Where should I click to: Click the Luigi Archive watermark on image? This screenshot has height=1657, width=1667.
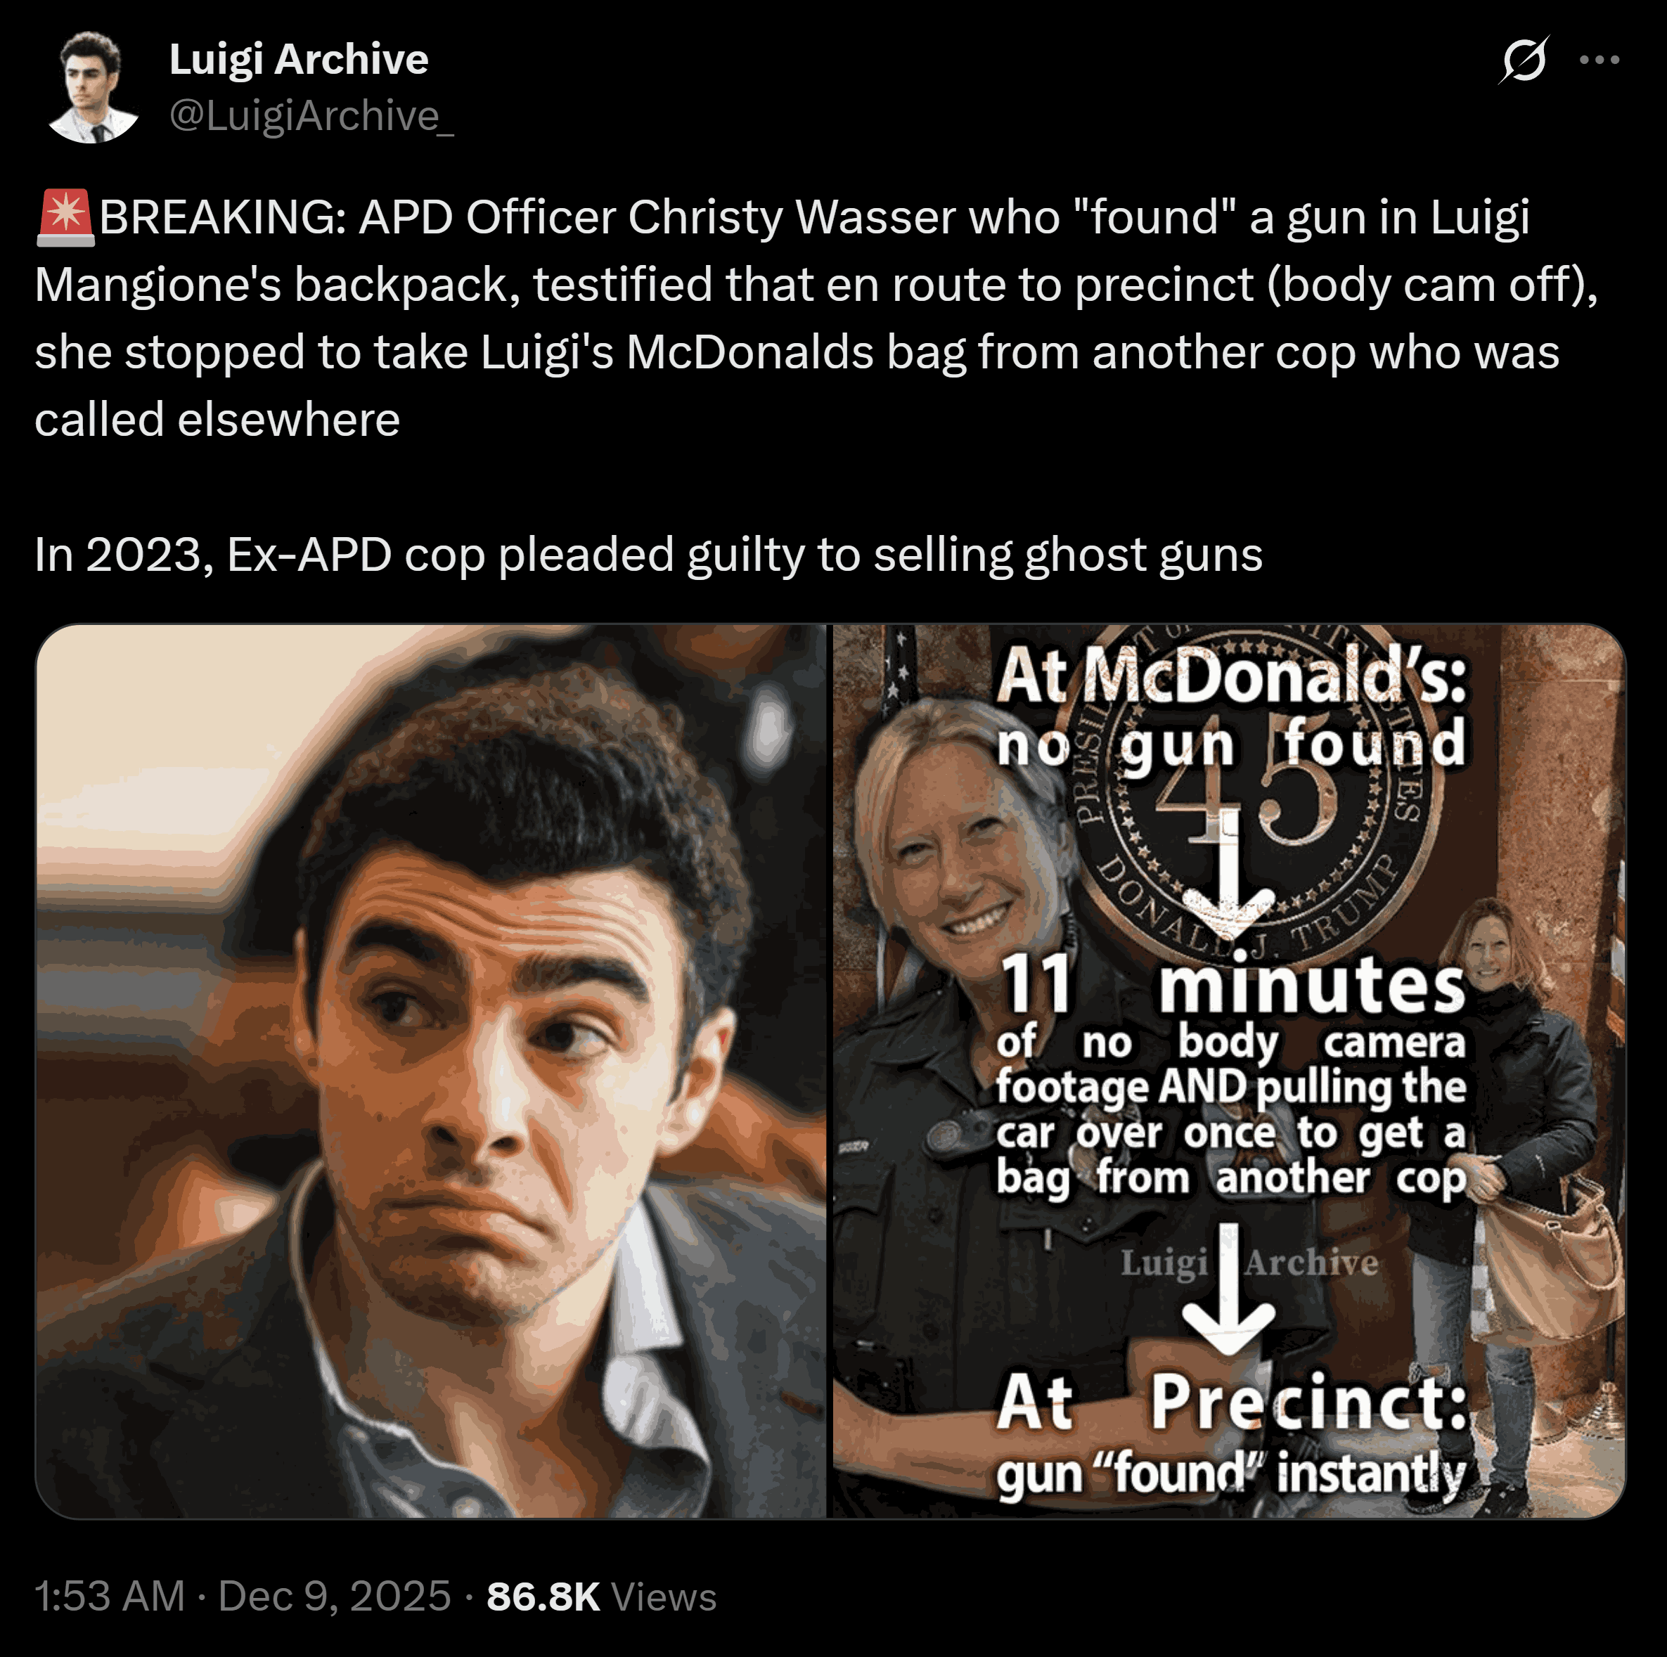1249,1263
